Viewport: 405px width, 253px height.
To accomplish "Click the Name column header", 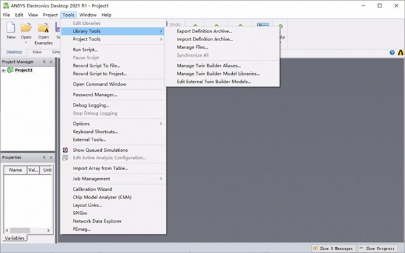I will pyautogui.click(x=16, y=170).
